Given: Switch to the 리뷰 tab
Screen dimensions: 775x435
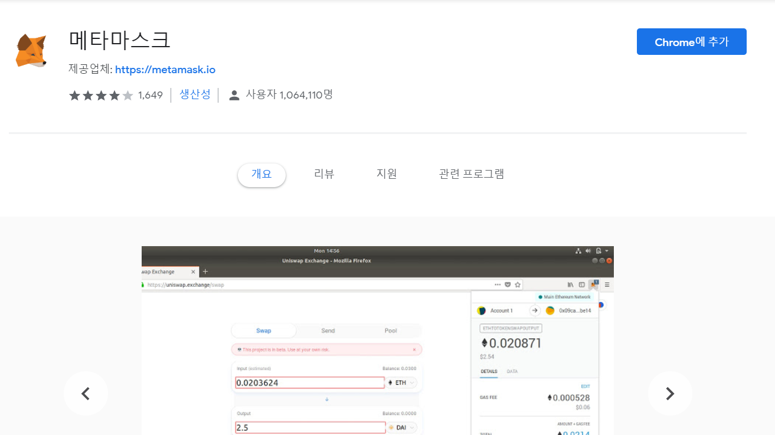Looking at the screenshot, I should point(324,174).
